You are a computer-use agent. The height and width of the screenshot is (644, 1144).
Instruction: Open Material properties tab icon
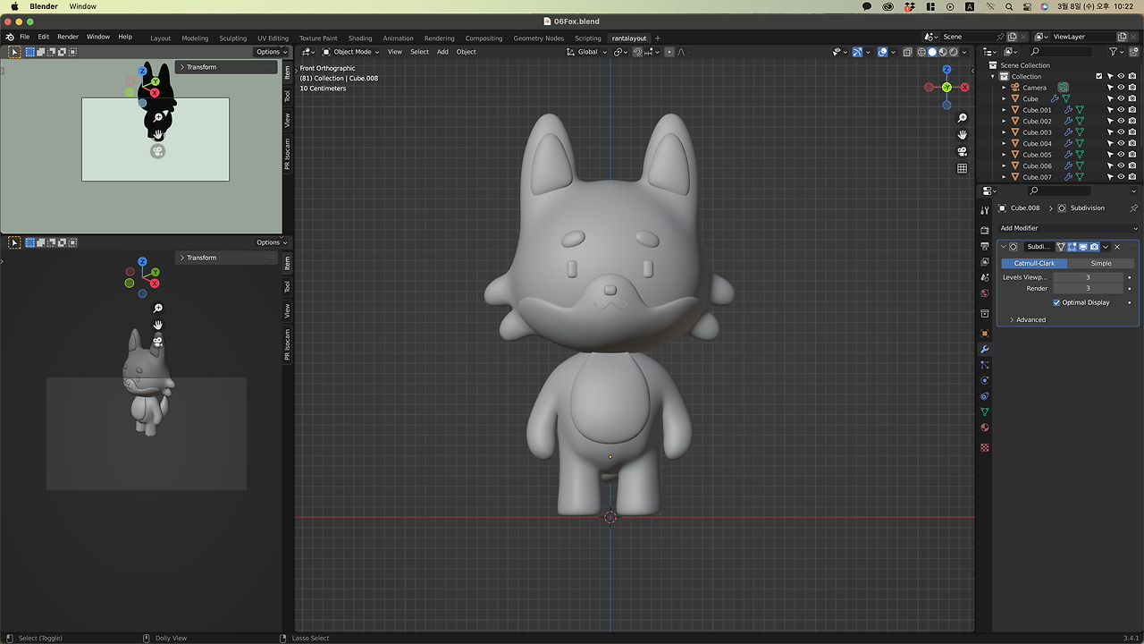pyautogui.click(x=985, y=428)
